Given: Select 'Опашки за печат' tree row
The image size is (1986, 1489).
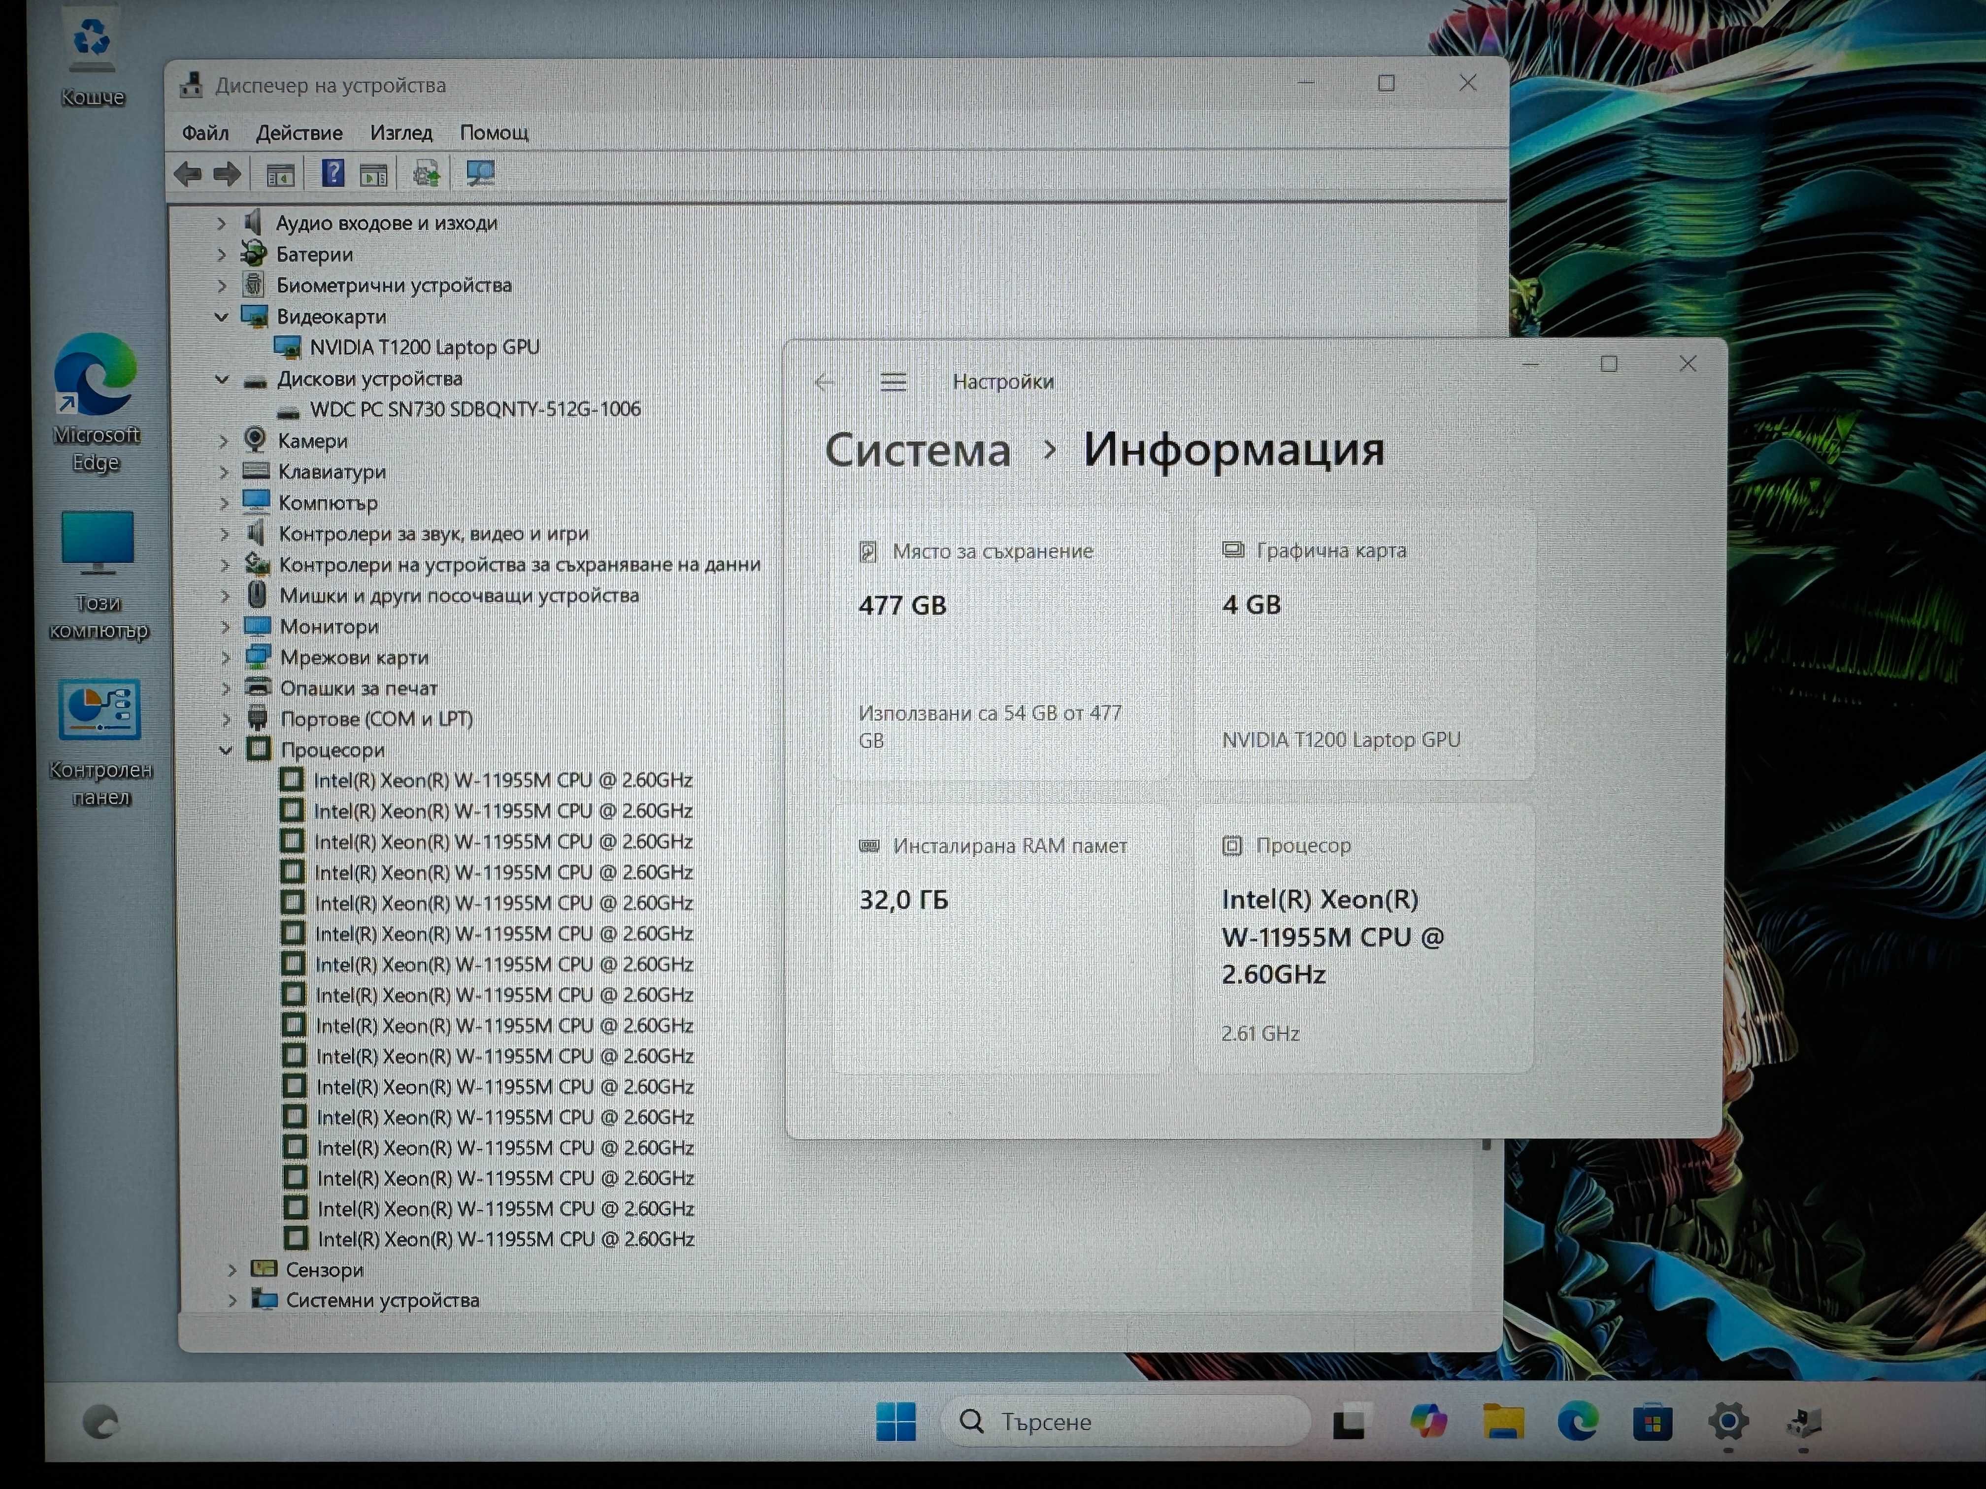Looking at the screenshot, I should pyautogui.click(x=358, y=688).
